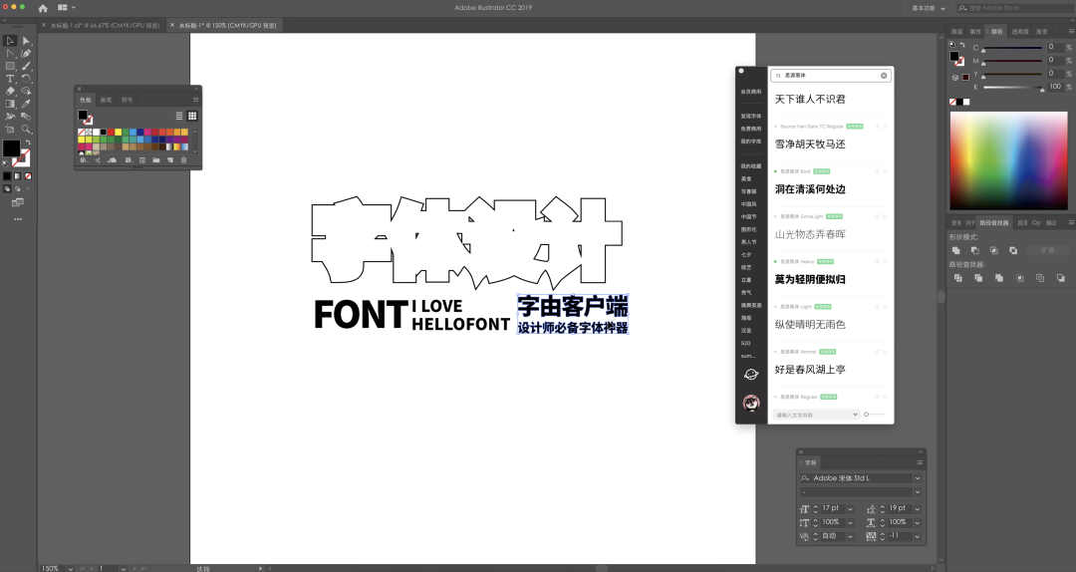The image size is (1076, 572).
Task: Pick the Eyedropper tool
Action: tap(26, 104)
